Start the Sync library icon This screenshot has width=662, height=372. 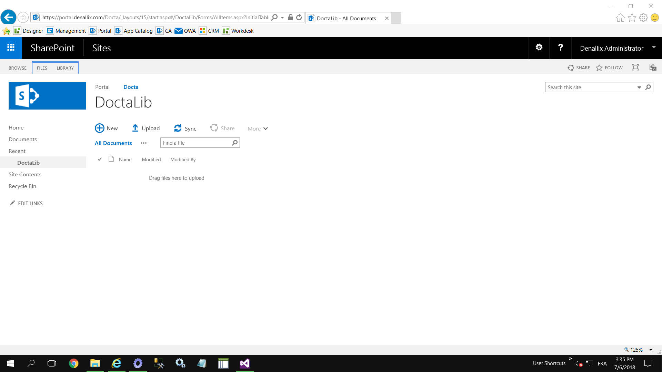(178, 128)
